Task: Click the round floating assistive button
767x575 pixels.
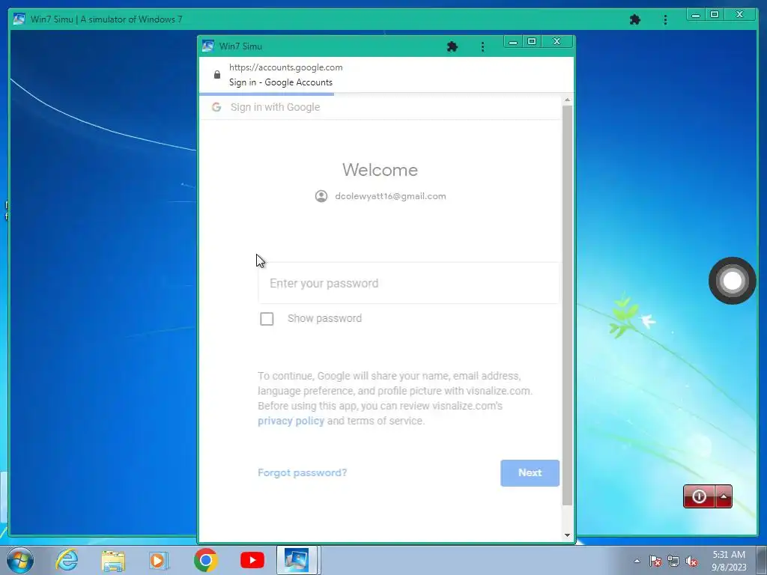Action: click(x=733, y=281)
